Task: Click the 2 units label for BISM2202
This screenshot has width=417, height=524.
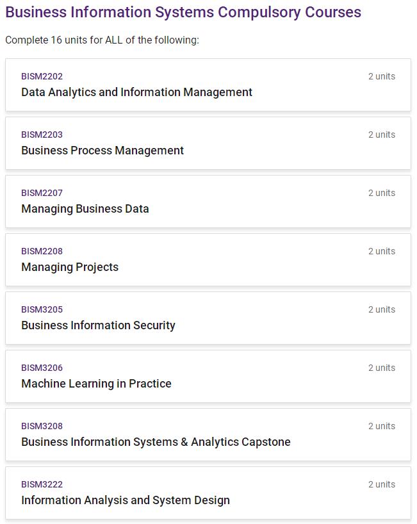Action: pyautogui.click(x=381, y=76)
